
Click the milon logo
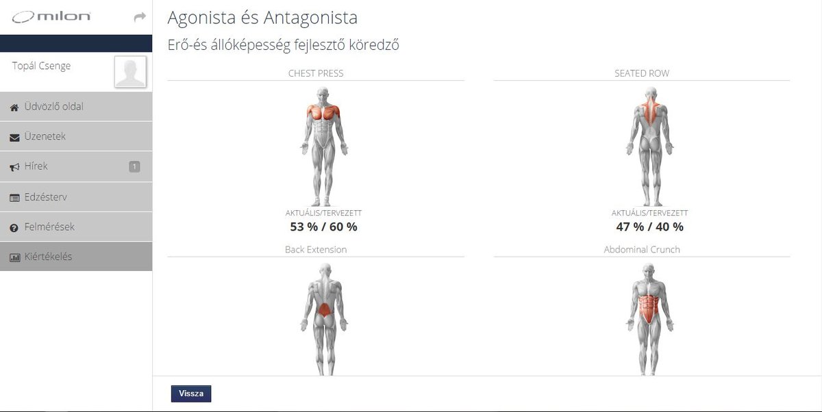click(51, 16)
